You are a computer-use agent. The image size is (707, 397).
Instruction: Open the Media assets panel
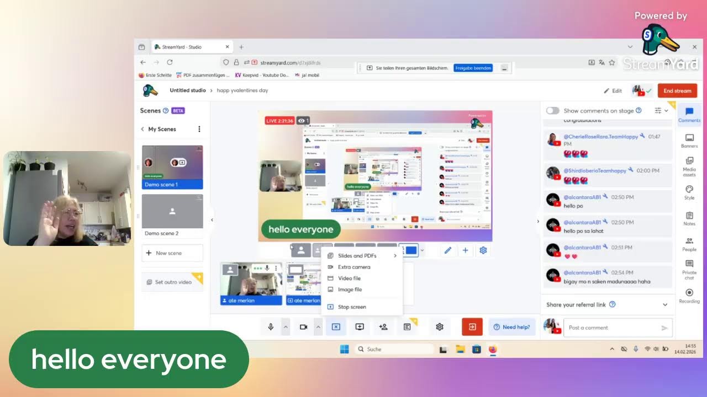689,167
